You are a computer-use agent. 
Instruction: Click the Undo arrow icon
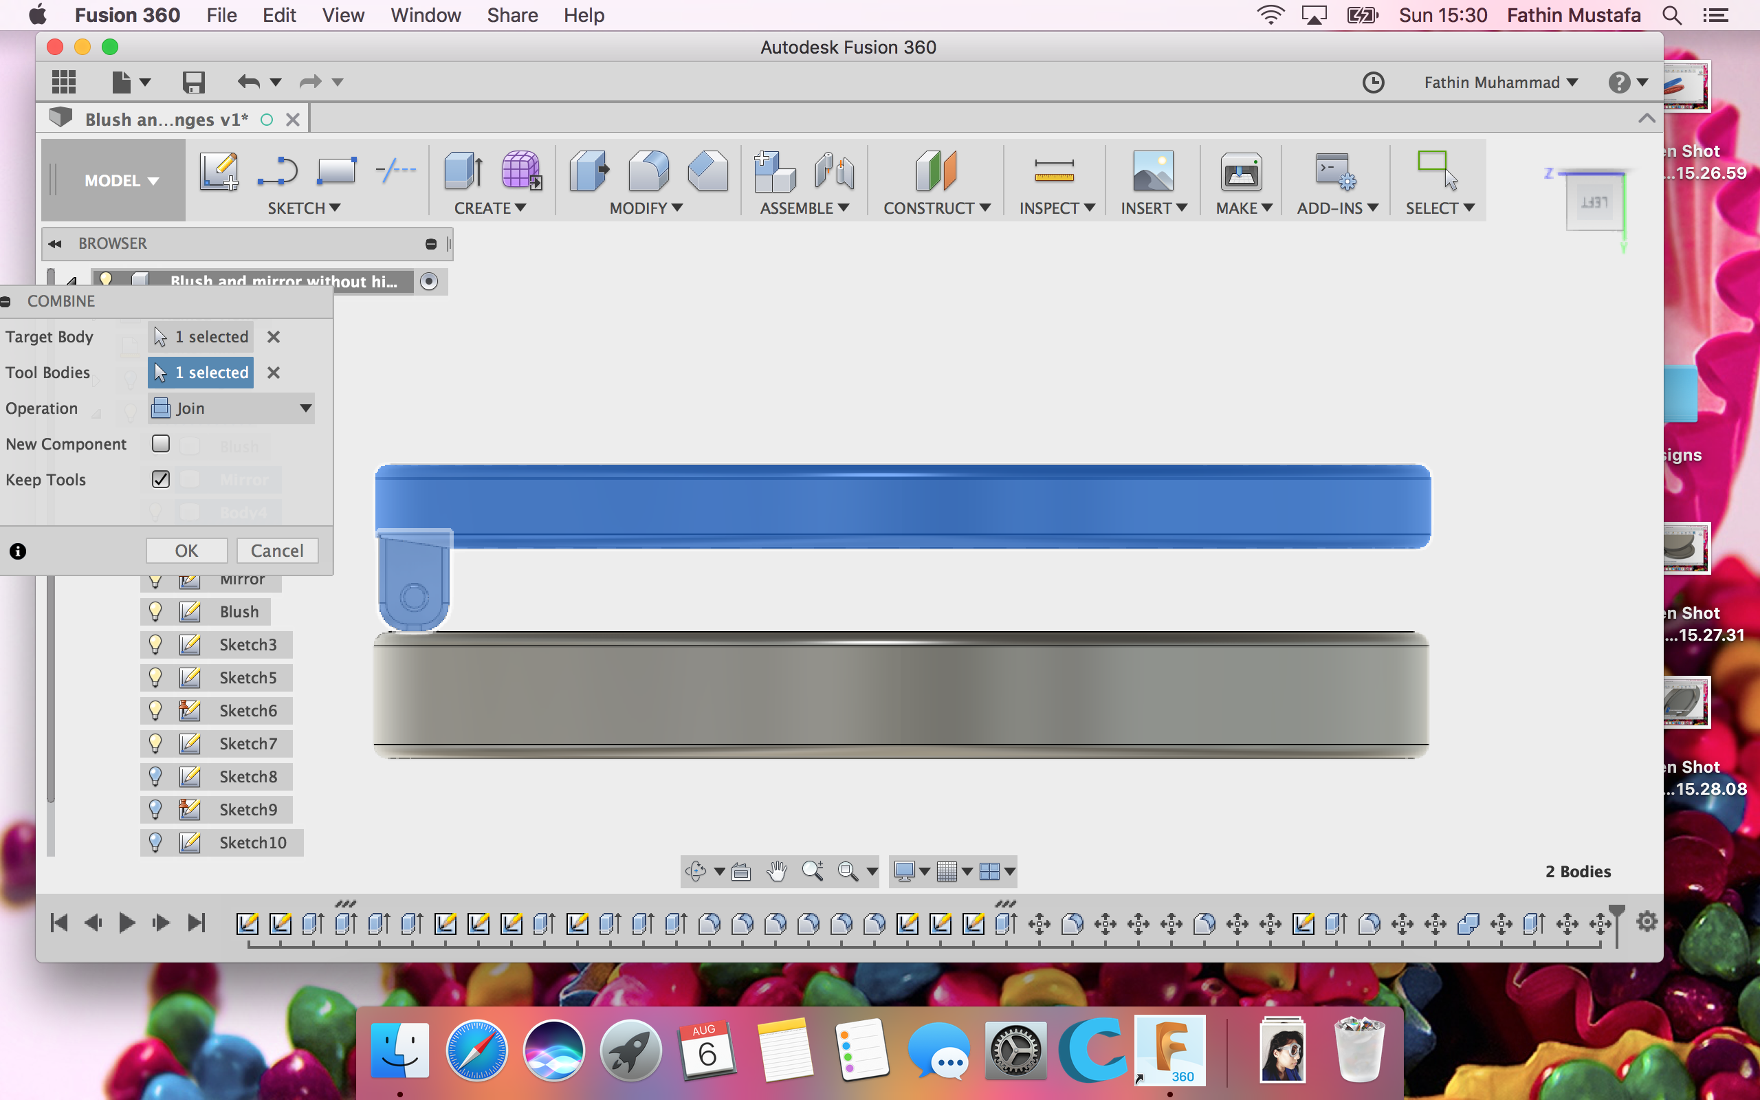click(249, 82)
